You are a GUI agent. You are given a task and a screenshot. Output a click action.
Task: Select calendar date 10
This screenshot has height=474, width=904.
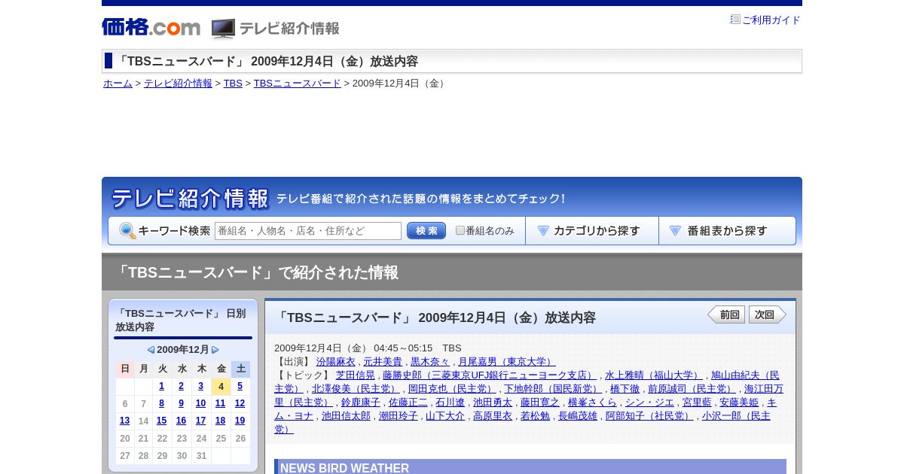pyautogui.click(x=200, y=403)
